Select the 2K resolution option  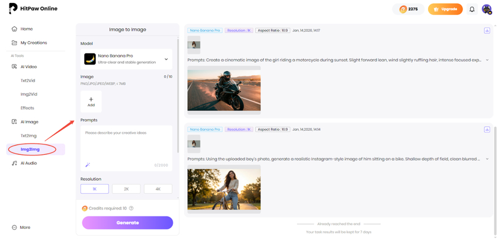(x=126, y=189)
